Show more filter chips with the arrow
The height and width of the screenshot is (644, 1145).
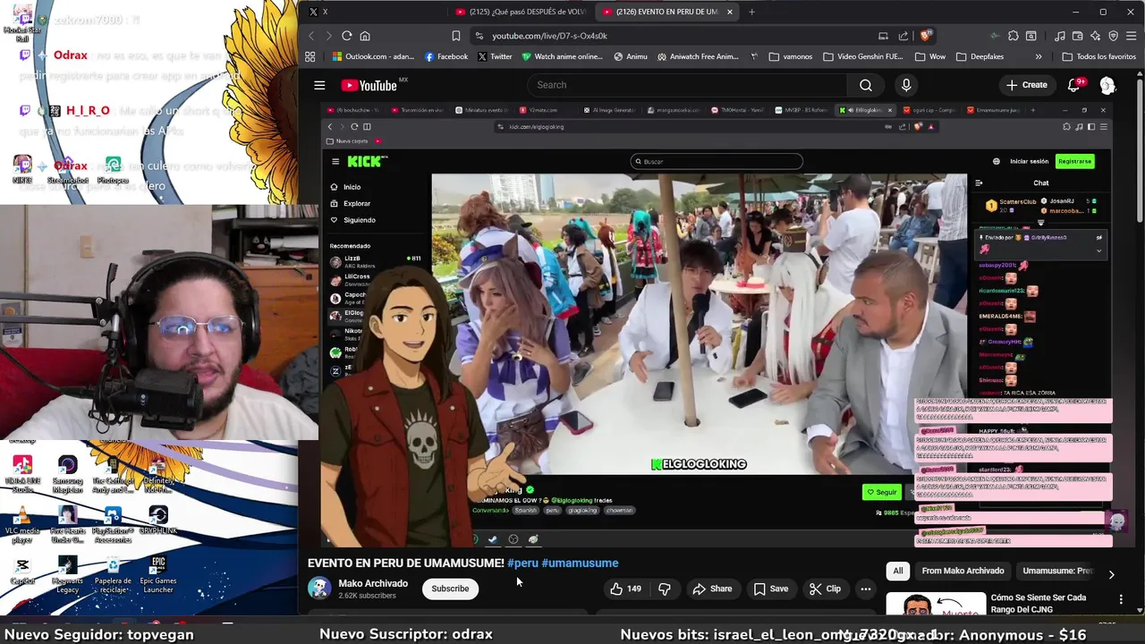1111,573
